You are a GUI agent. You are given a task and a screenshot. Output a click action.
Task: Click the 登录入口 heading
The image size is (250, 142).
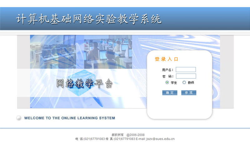coord(167,59)
